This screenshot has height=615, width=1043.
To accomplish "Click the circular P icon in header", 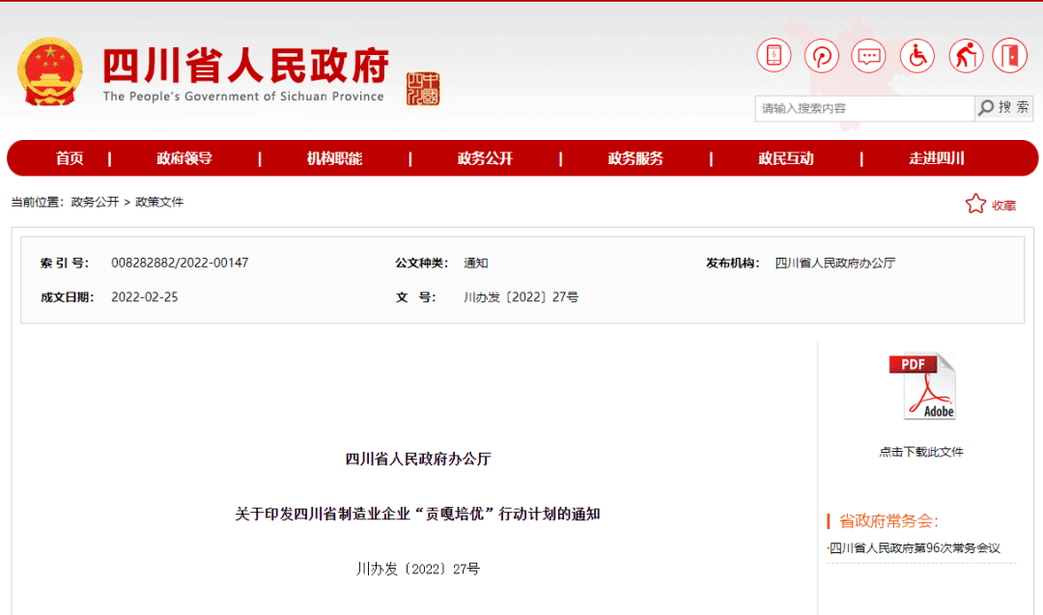I will point(822,55).
